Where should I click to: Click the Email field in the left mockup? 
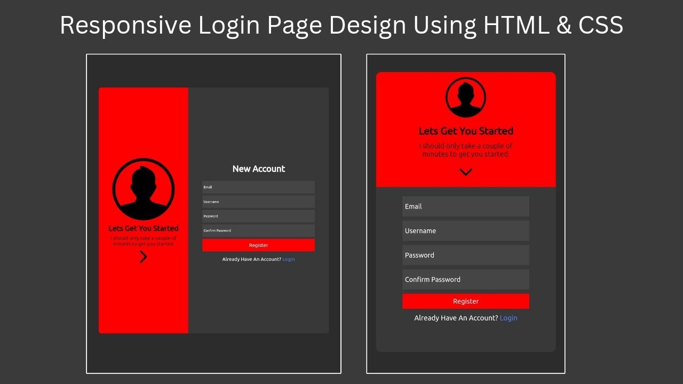click(x=258, y=187)
